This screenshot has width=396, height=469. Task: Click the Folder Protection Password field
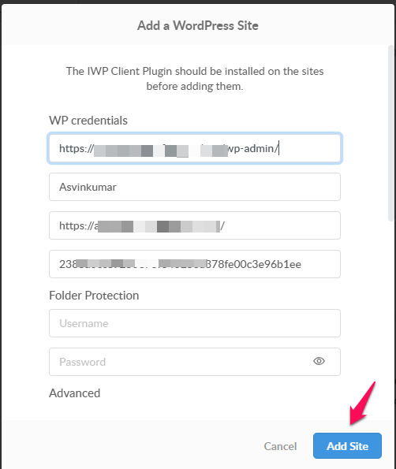(195, 362)
